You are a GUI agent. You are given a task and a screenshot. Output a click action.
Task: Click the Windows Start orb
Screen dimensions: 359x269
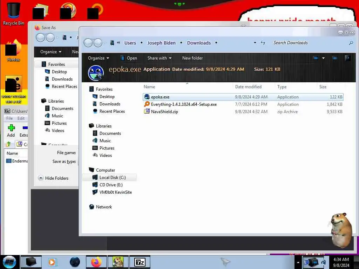9,262
